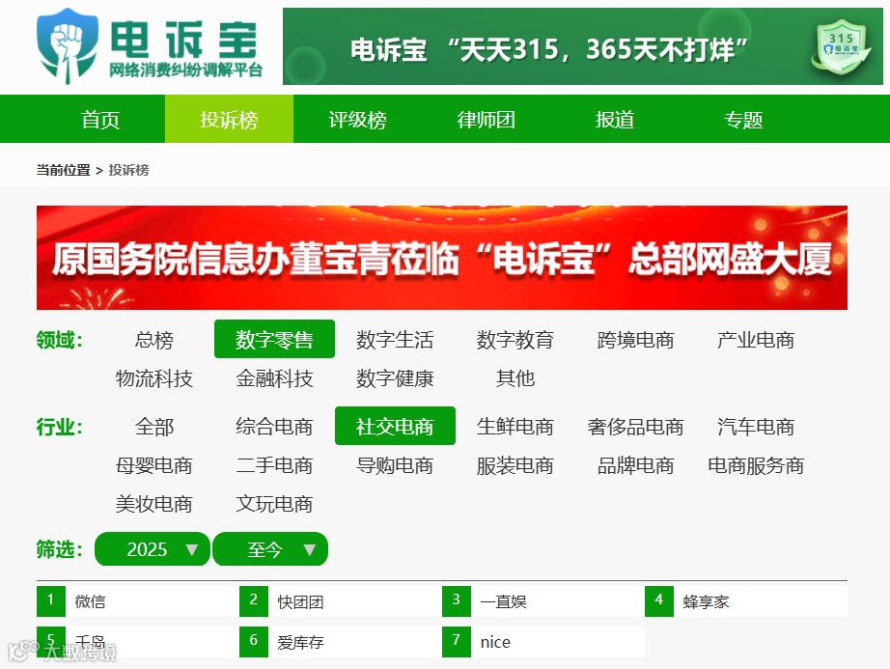Filter industry by 奢侈品电商
This screenshot has width=890, height=669.
pyautogui.click(x=635, y=426)
